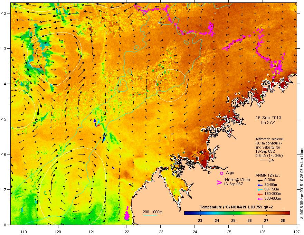Click the latitude axis label -16
This screenshot has width=304, height=235.
(x=3, y=154)
